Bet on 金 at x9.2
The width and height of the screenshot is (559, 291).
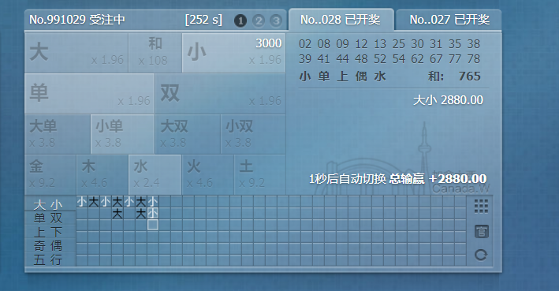point(50,175)
